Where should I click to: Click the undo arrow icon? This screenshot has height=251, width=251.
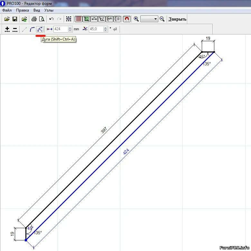coord(51,19)
